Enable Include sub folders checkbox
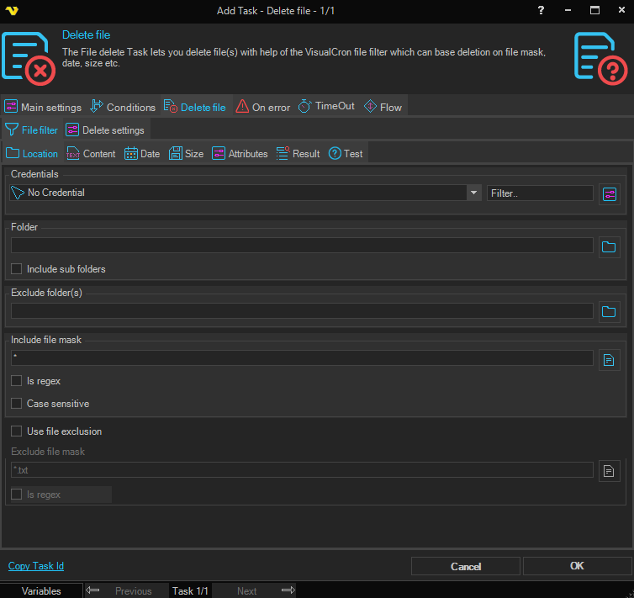634x598 pixels. point(17,269)
